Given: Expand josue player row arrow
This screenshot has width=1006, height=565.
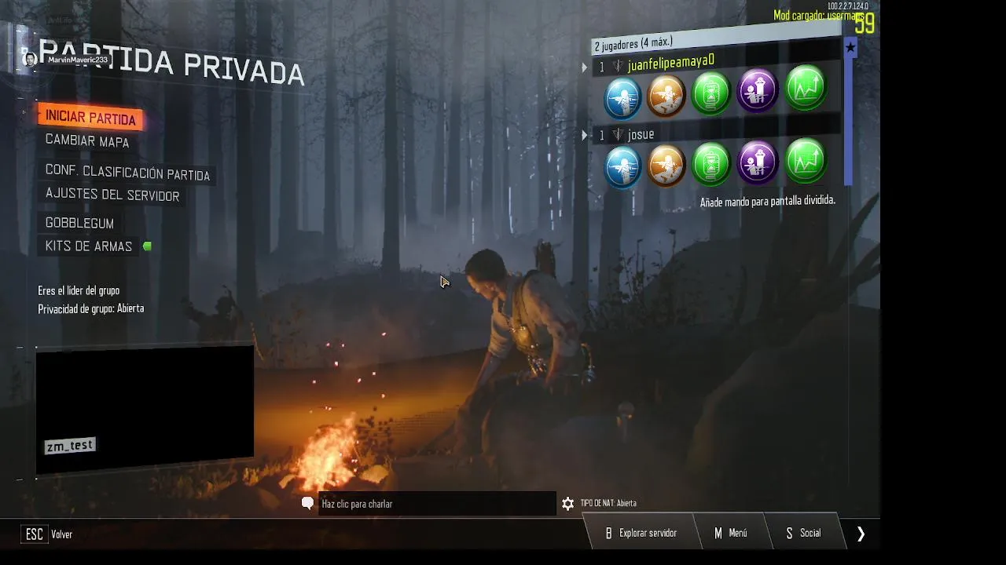Looking at the screenshot, I should pyautogui.click(x=585, y=136).
